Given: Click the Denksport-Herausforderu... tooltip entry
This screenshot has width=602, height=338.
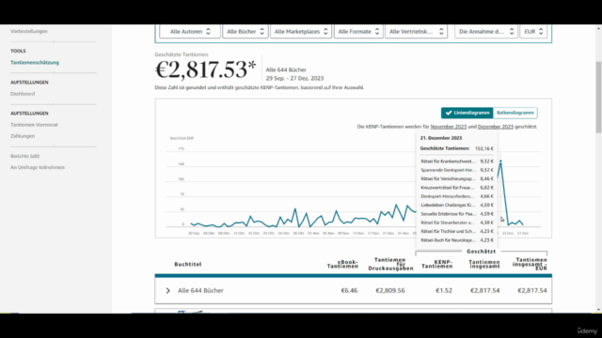Looking at the screenshot, I should [x=457, y=196].
